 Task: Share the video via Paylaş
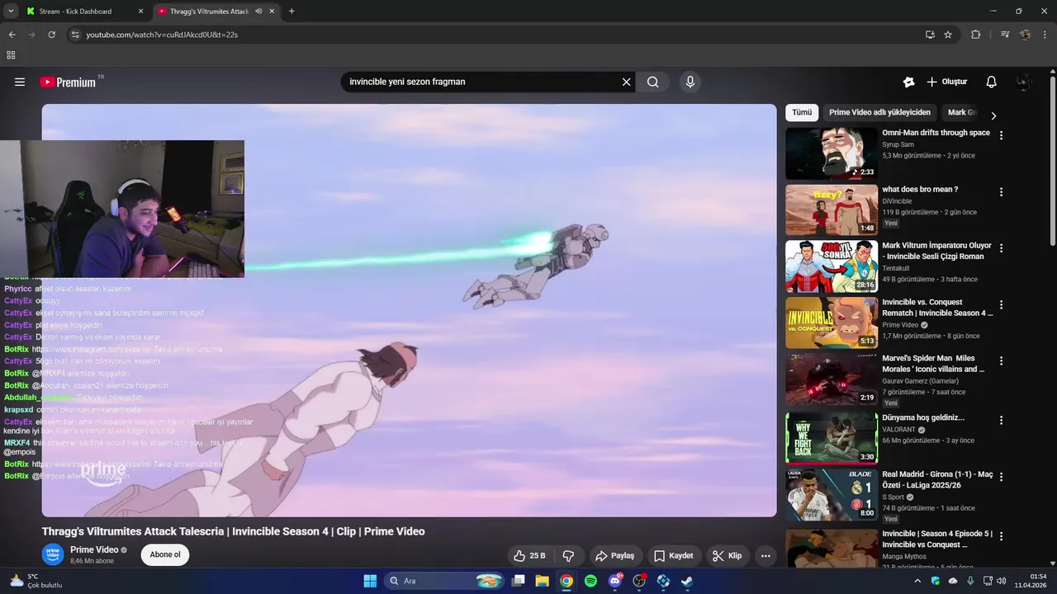click(x=615, y=556)
